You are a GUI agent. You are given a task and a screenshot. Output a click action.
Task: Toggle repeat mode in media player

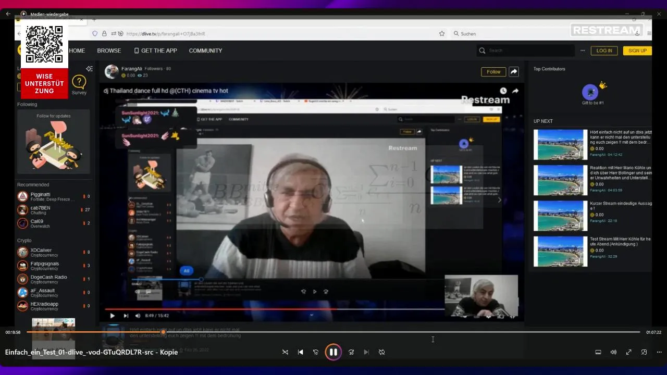381,352
